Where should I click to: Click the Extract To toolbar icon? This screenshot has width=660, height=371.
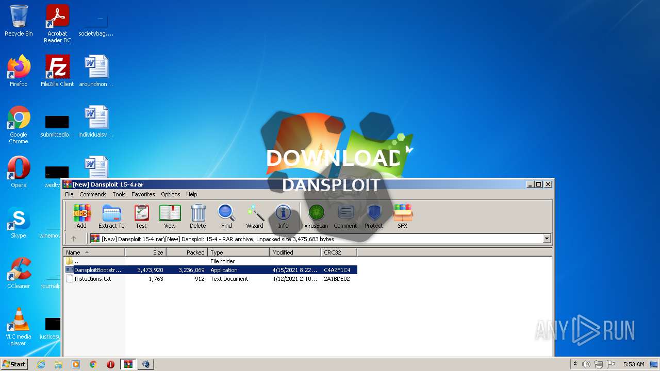(111, 216)
